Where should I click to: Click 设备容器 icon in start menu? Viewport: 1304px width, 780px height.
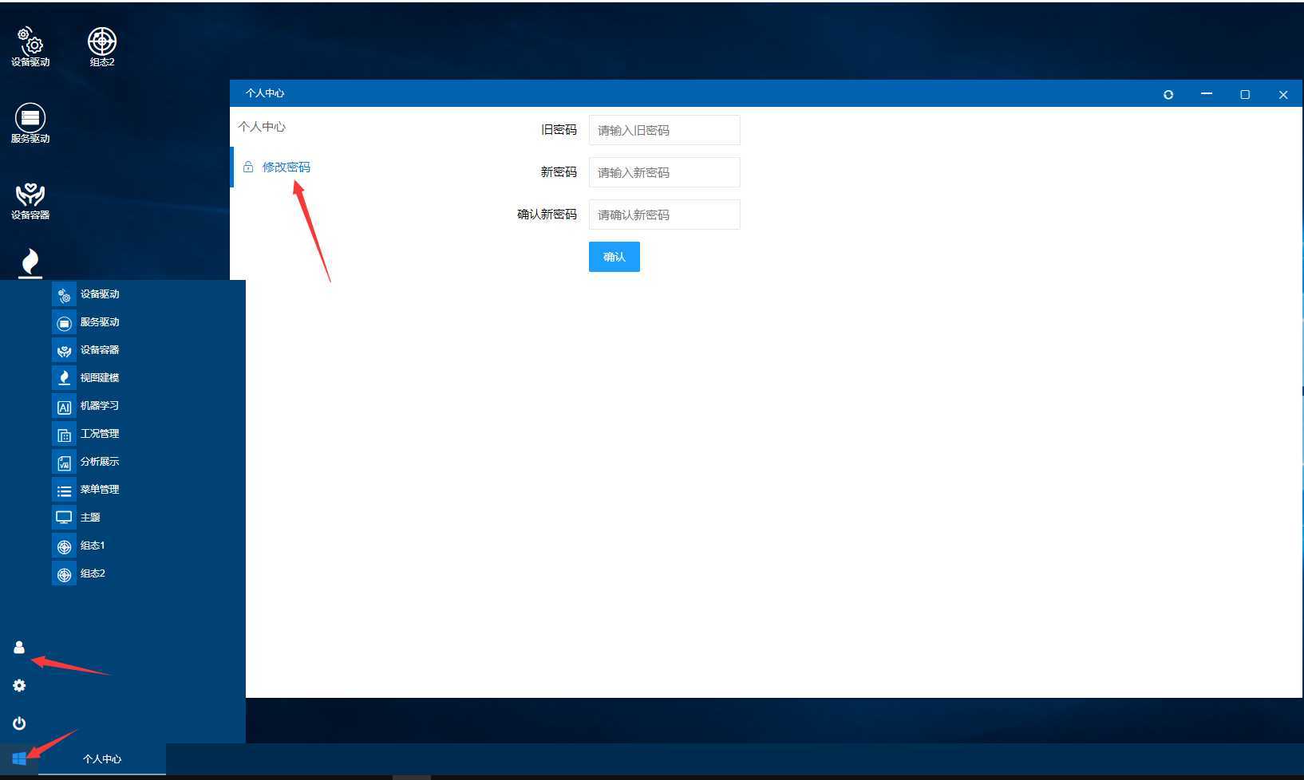(64, 350)
